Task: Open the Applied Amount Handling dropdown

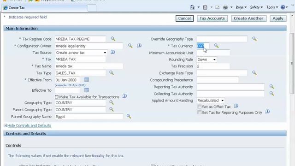Action: pyautogui.click(x=211, y=101)
